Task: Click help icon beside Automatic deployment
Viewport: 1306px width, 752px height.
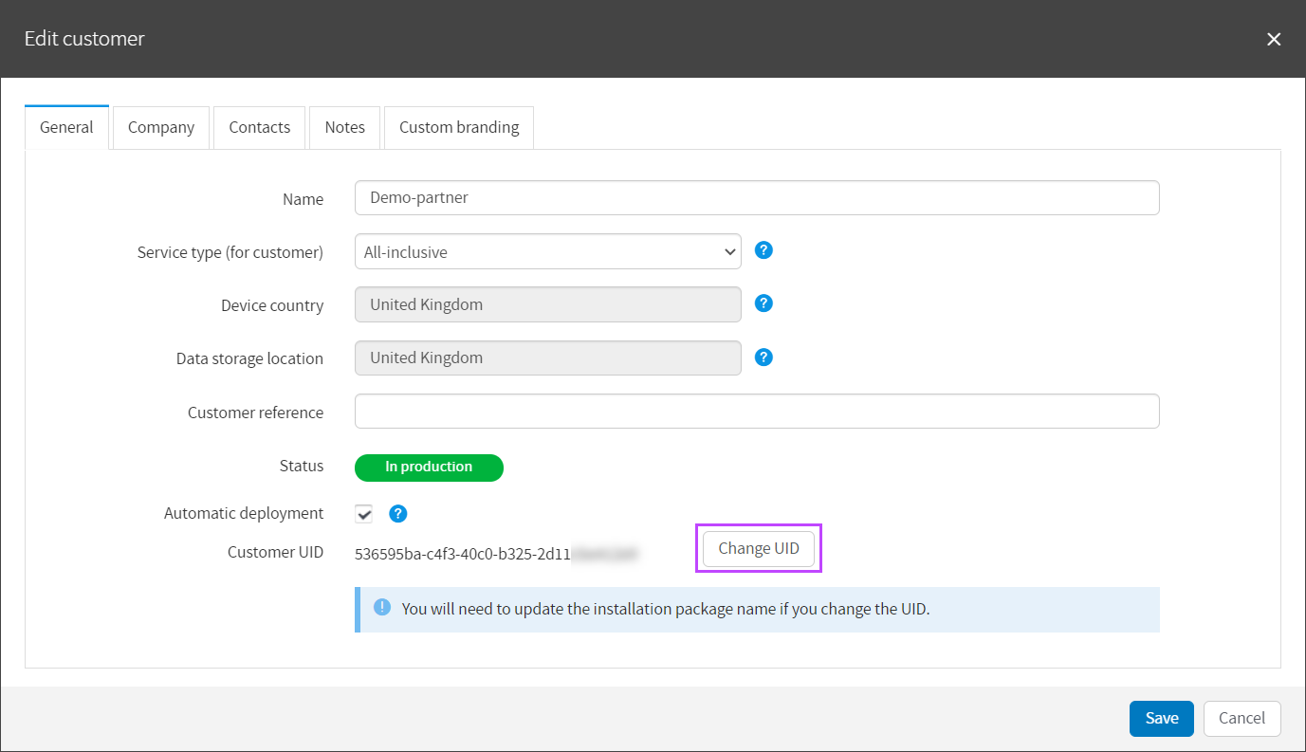Action: [x=398, y=514]
